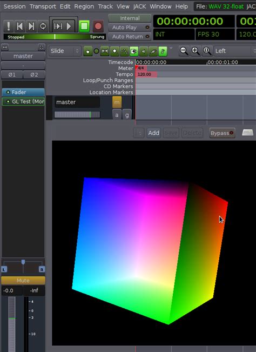This screenshot has height=352, width=256.
Task: Click the plugin Add preset button
Action: click(153, 133)
